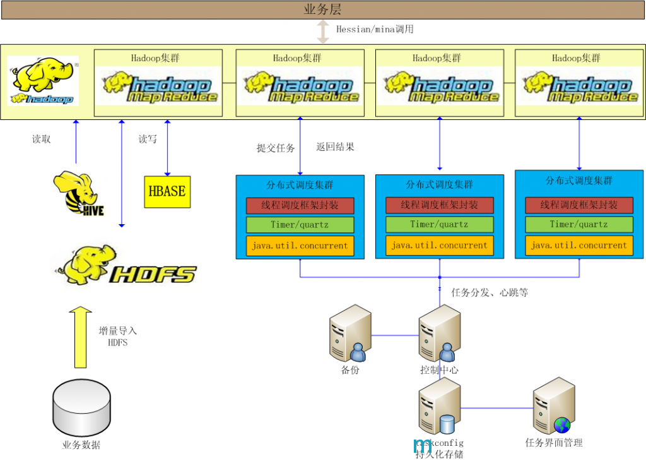Open the 任务界面管理 server with globe
This screenshot has width=646, height=461.
(553, 408)
